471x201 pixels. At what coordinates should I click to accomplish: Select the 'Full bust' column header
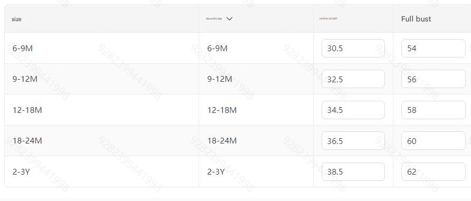tap(416, 19)
